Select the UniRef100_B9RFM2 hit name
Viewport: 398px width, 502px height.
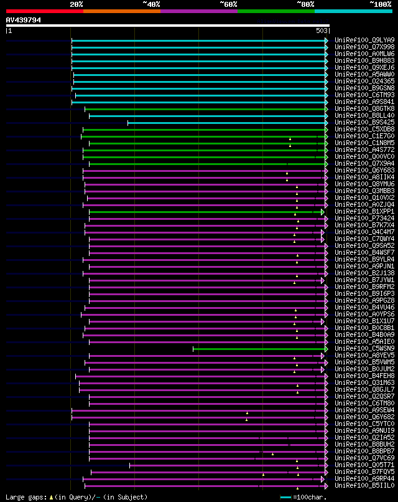[x=364, y=287]
